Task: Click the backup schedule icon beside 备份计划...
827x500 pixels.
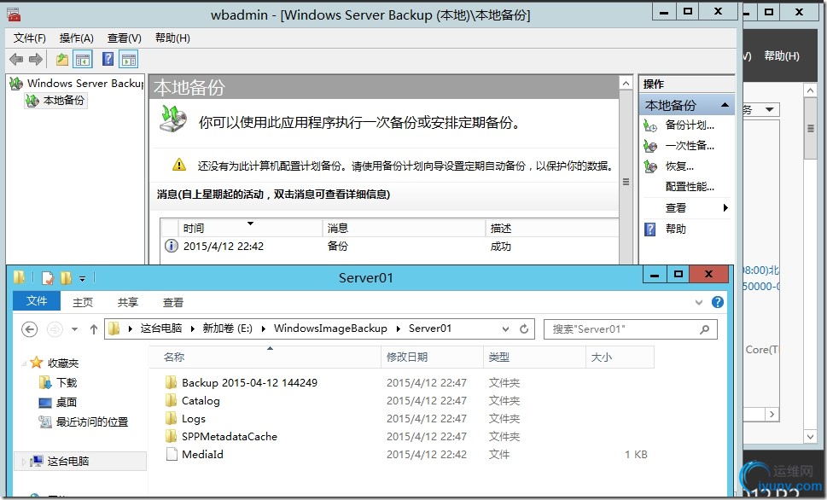Action: [650, 125]
